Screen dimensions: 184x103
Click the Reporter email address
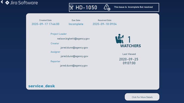click(74, 66)
